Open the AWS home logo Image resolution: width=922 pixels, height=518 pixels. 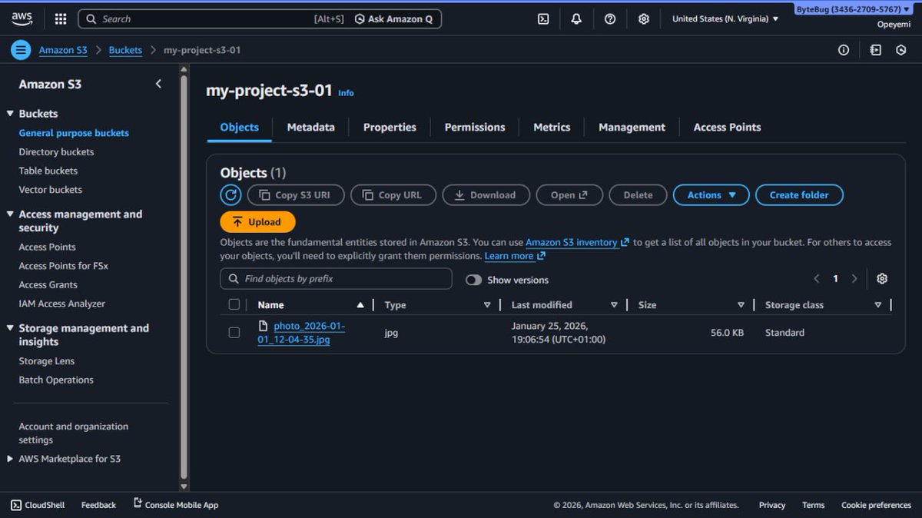(x=22, y=18)
